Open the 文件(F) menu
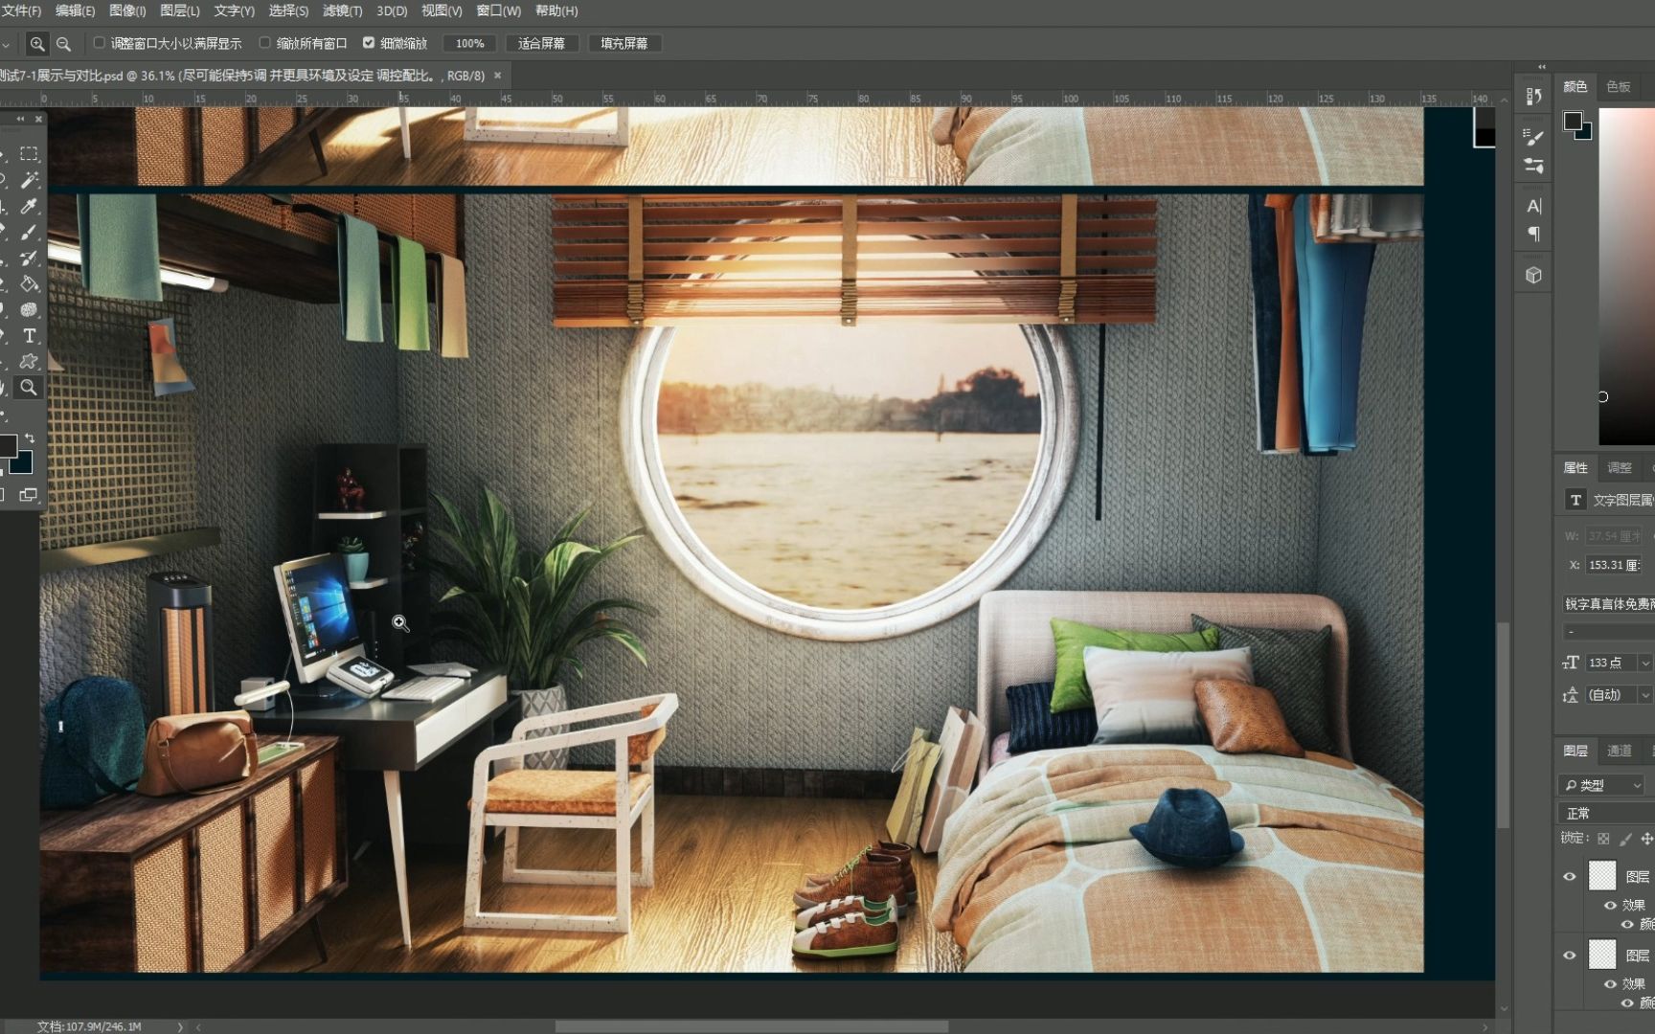The height and width of the screenshot is (1034, 1655). coord(21,11)
